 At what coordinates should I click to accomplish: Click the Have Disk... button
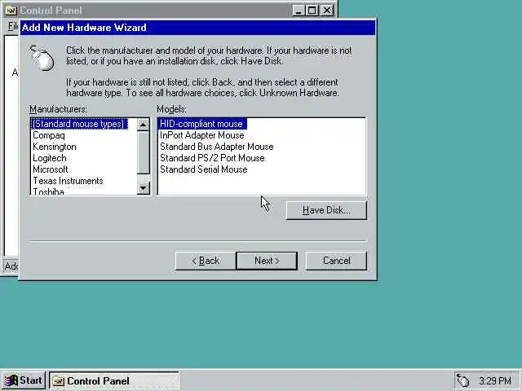[326, 210]
